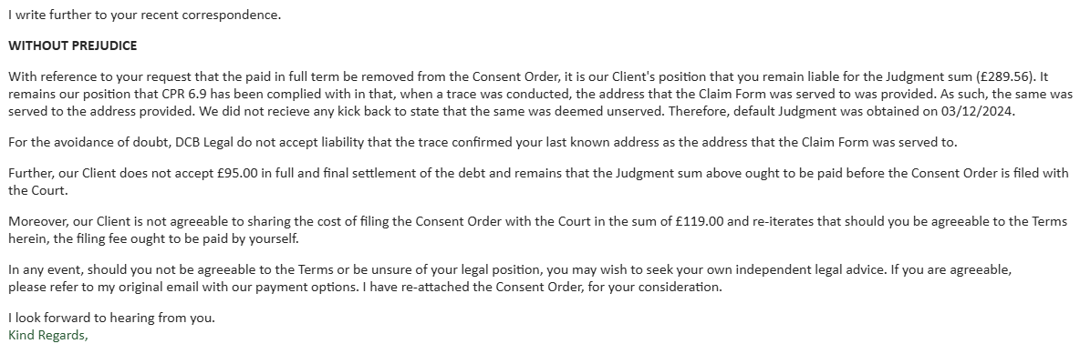Viewport: 1080px width, 354px height.
Task: Click the bold WITHOUT PREJUDICE heading
Action: click(x=72, y=46)
